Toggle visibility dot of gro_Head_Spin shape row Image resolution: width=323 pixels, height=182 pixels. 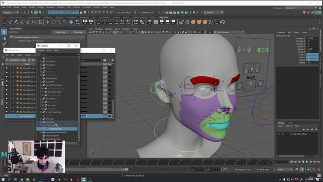pyautogui.click(x=7, y=116)
